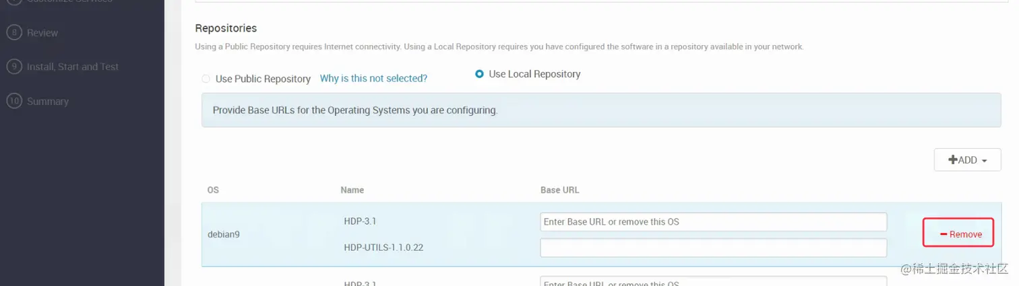
Task: Select the Repositories section heading
Action: (x=226, y=28)
